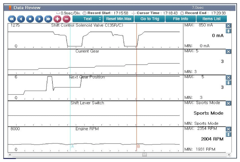This screenshot has width=240, height=162.
Task: Click the Cursor Time crosshair icon
Action: (x=133, y=13)
